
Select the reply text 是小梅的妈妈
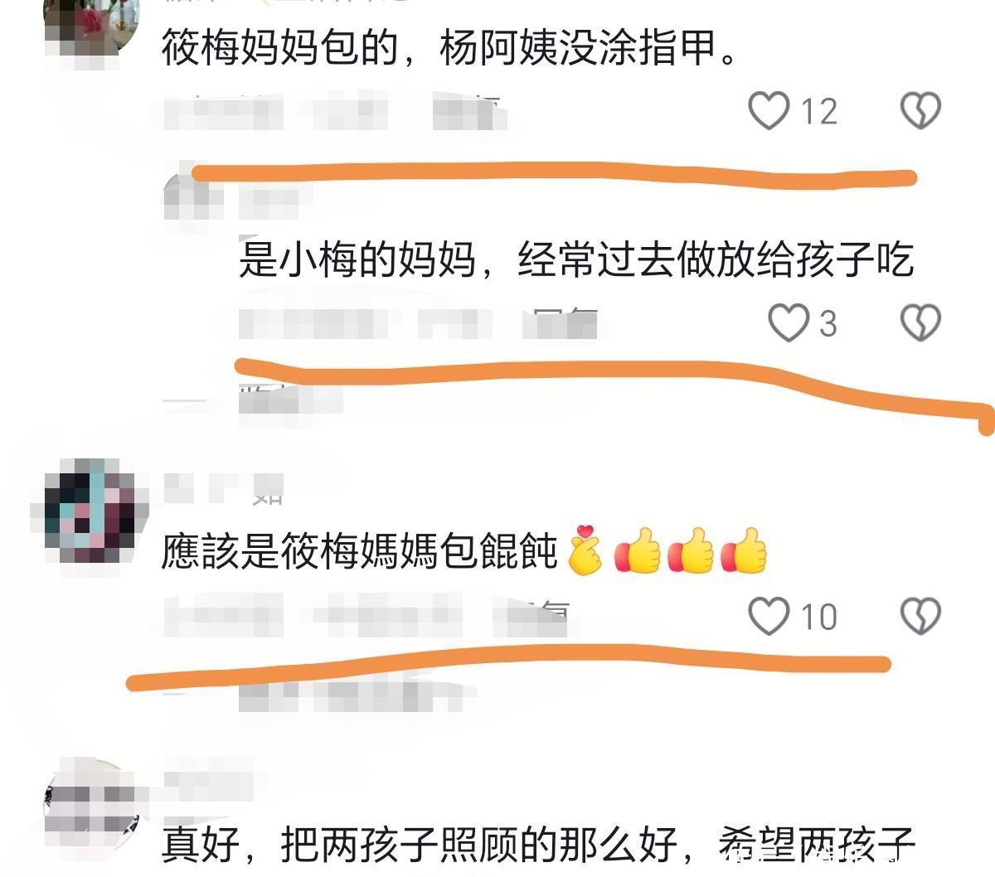[x=357, y=259]
